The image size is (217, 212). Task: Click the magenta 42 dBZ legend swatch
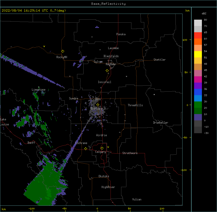click(198, 79)
